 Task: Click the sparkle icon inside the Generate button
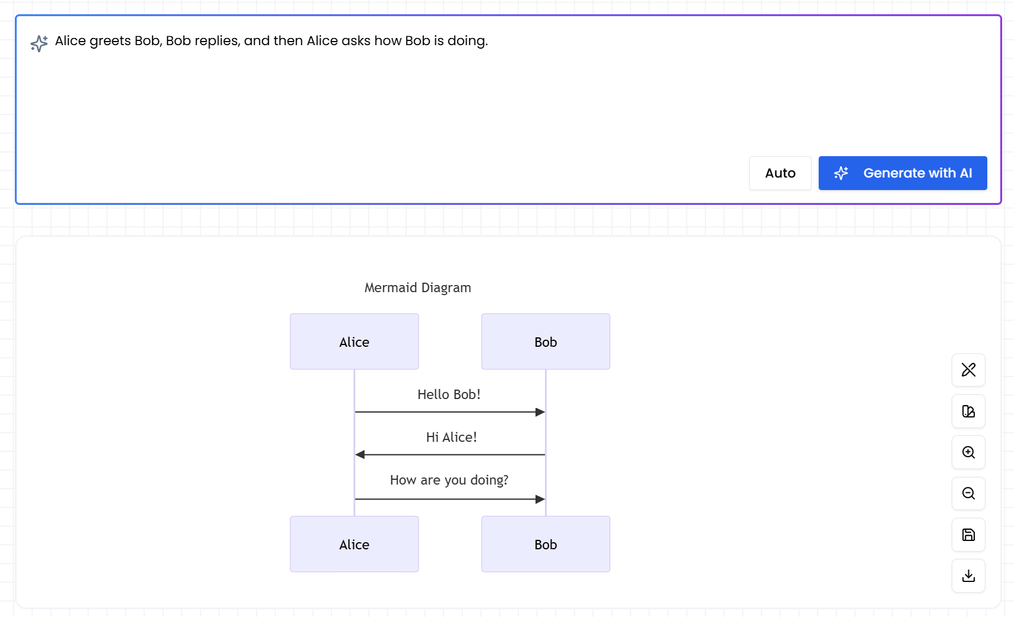point(841,173)
